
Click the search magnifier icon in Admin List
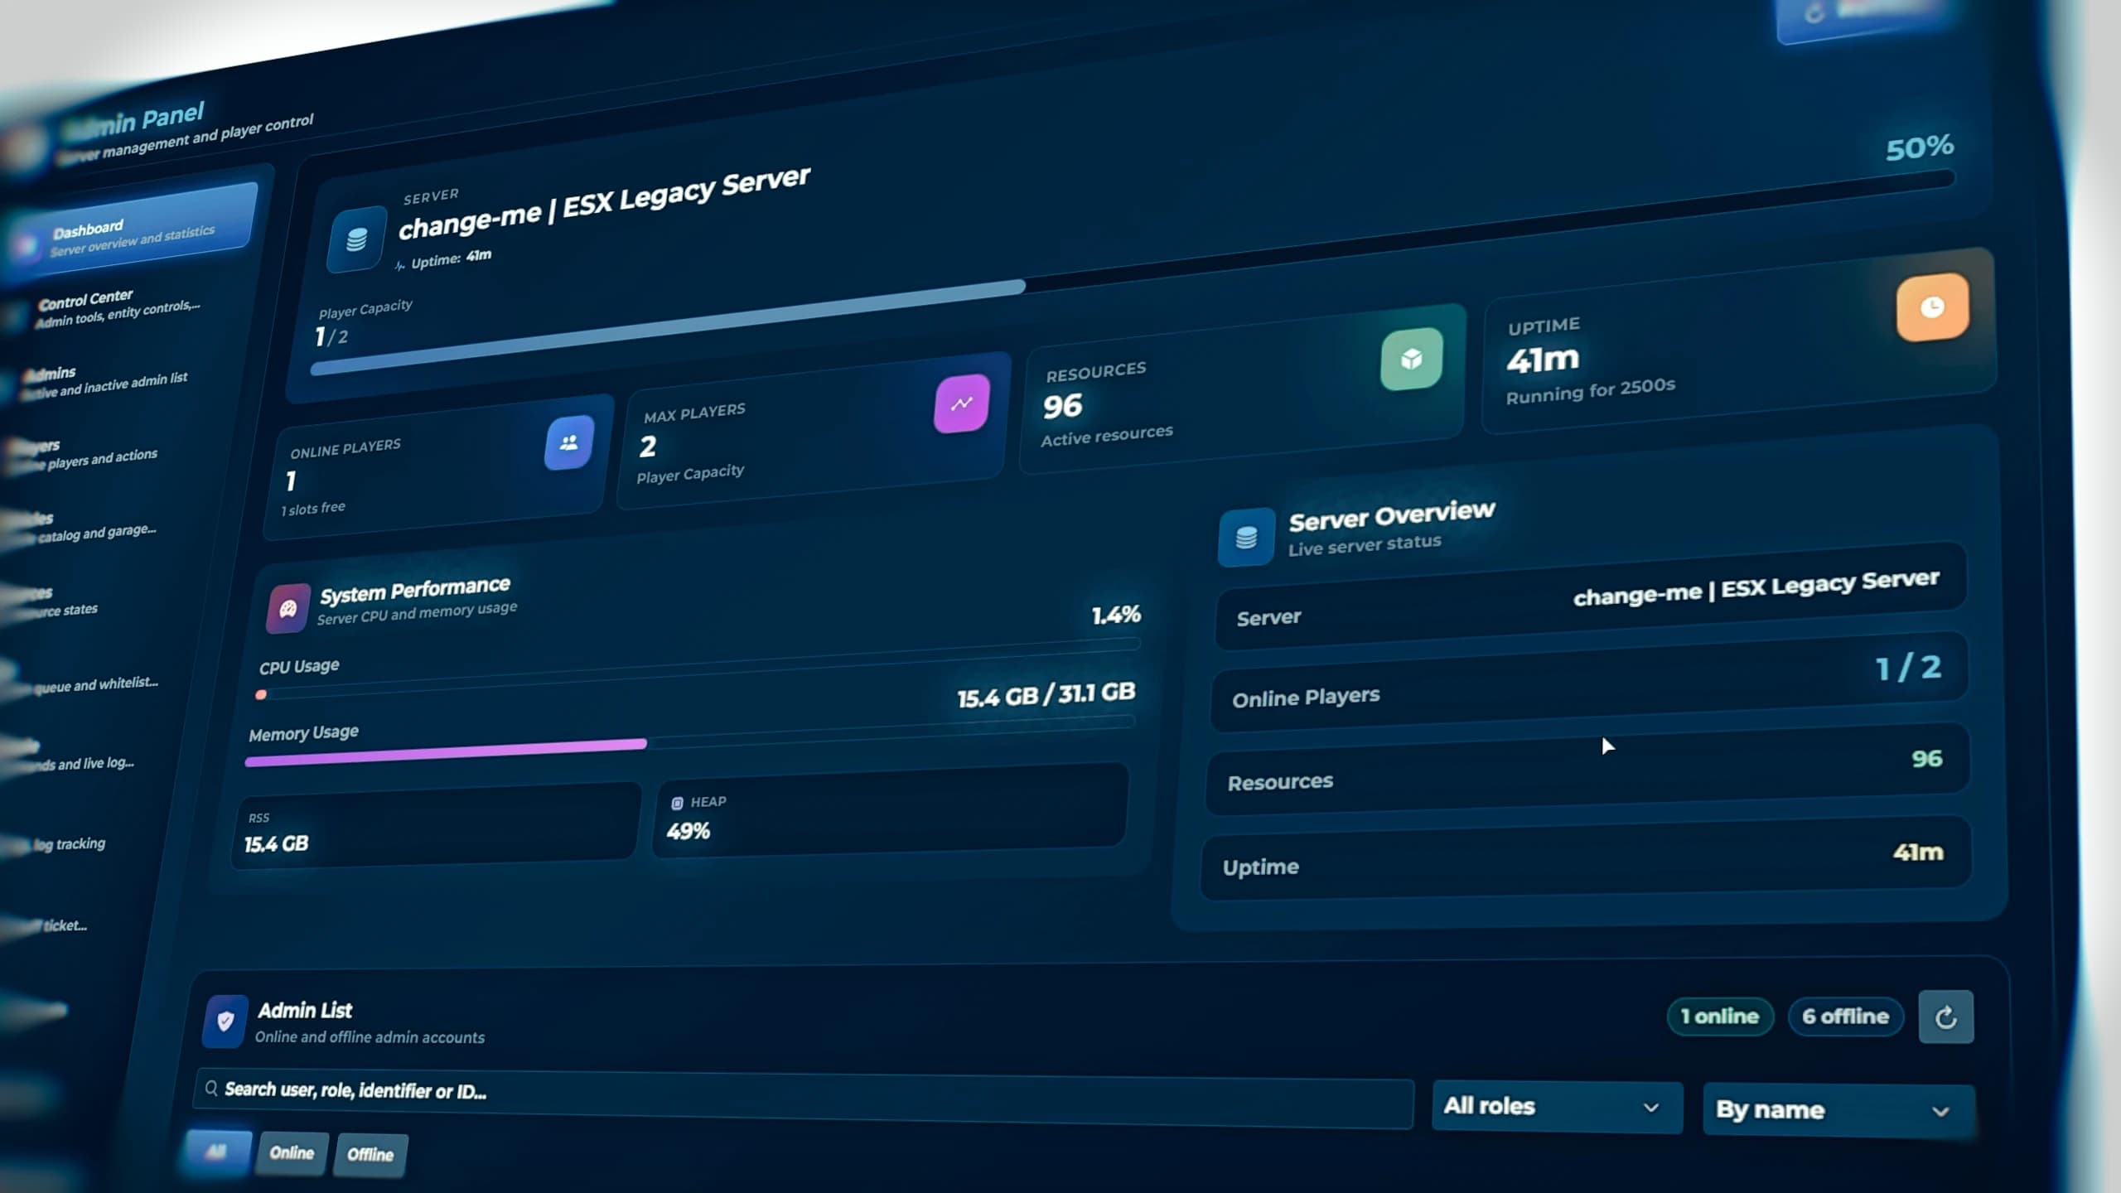(211, 1088)
